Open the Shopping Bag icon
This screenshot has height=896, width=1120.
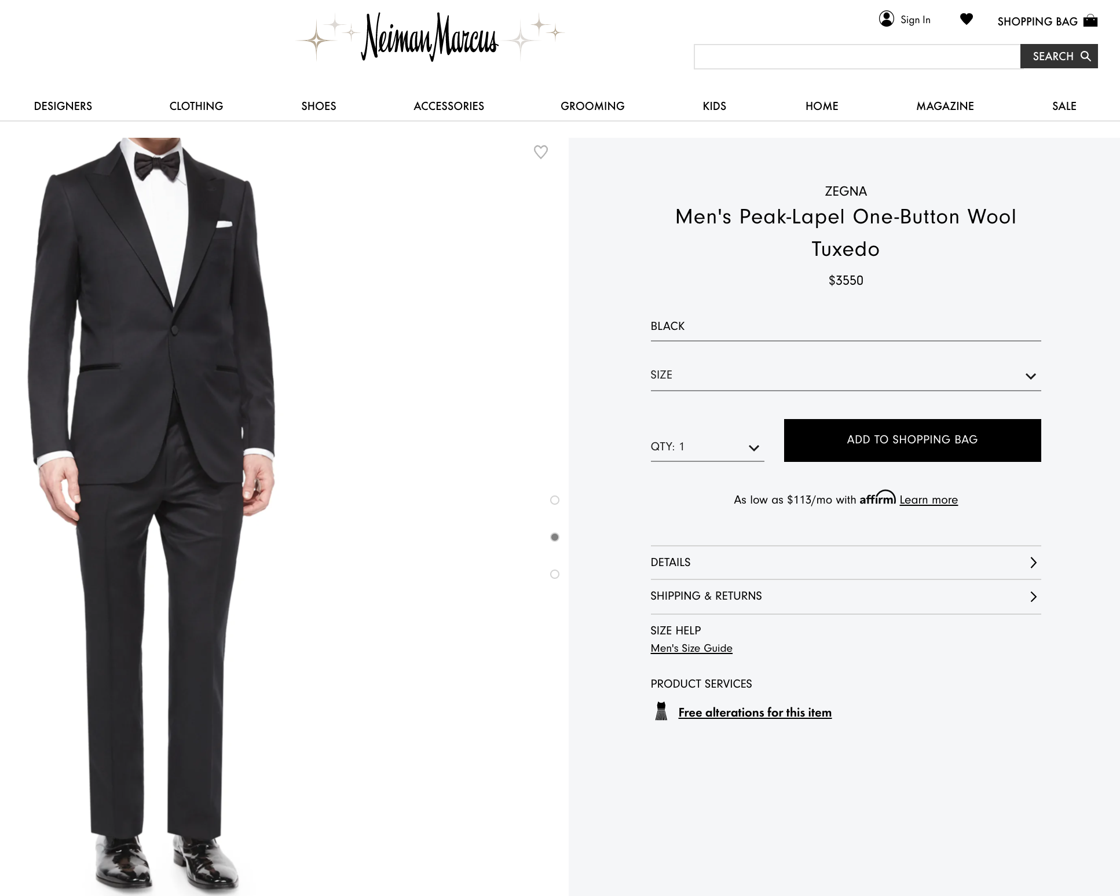pyautogui.click(x=1090, y=21)
